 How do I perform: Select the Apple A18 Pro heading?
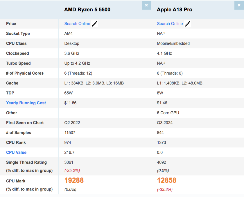click(175, 10)
